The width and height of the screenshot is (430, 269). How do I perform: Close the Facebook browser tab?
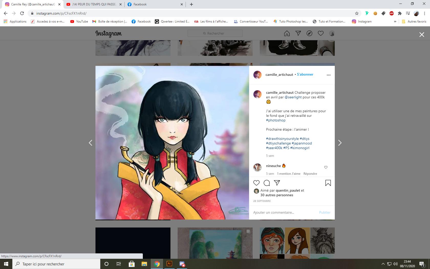[182, 4]
